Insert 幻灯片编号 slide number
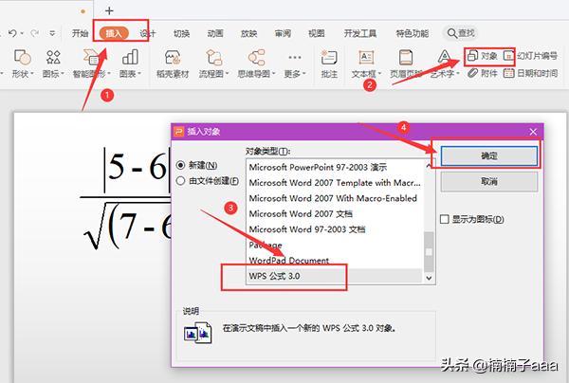The height and width of the screenshot is (383, 569). point(530,56)
